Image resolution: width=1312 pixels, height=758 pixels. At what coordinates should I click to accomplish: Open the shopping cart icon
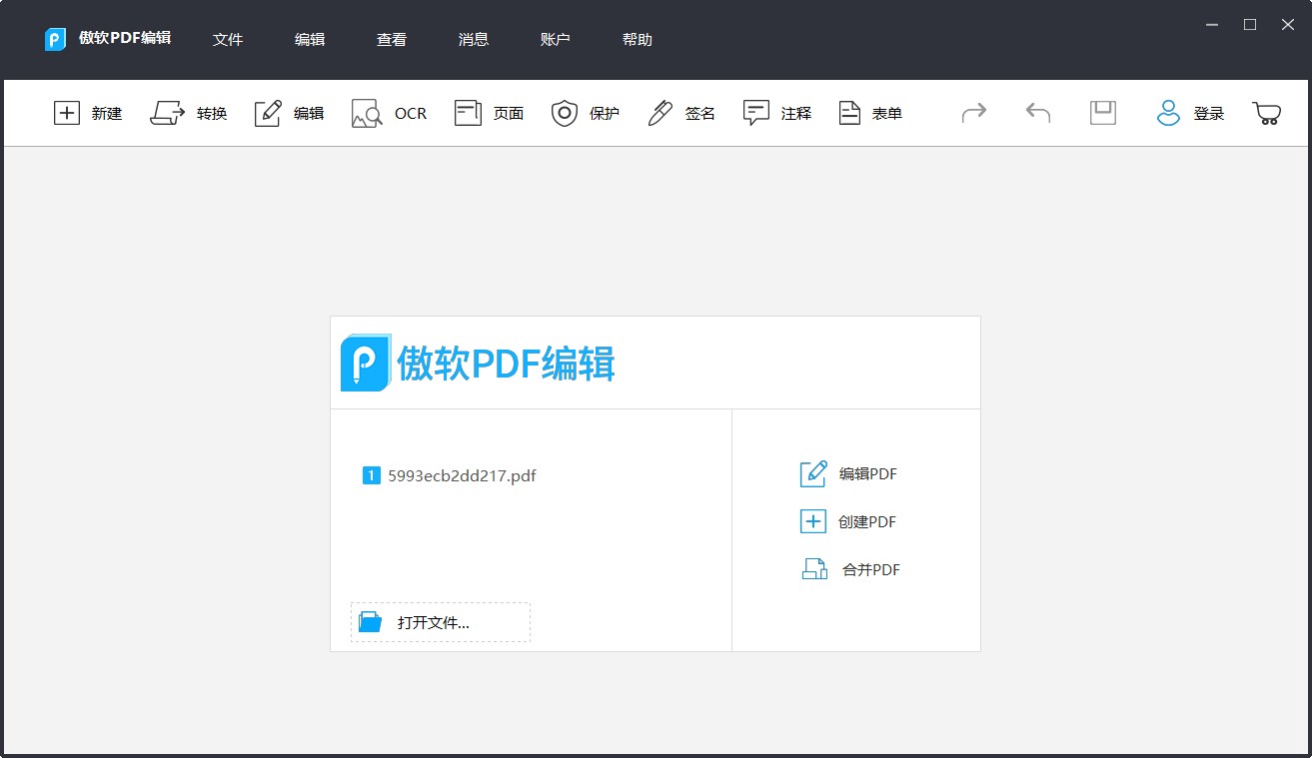[x=1267, y=113]
